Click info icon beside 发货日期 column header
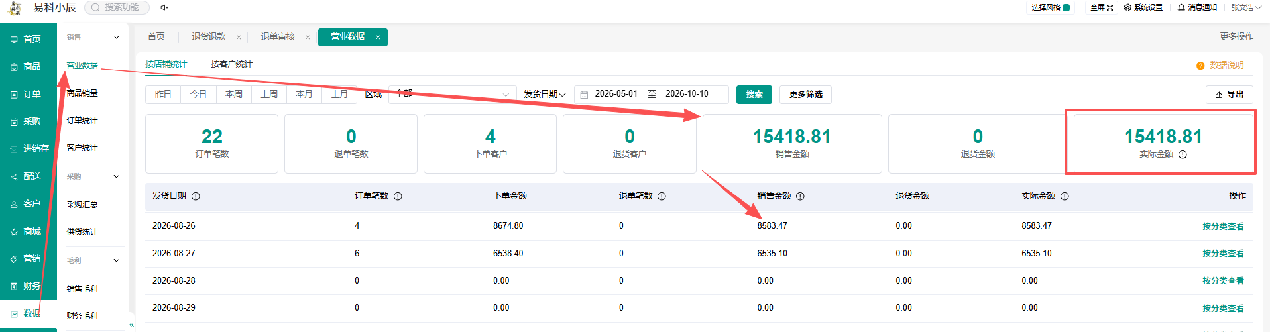Image resolution: width=1270 pixels, height=332 pixels. point(196,196)
